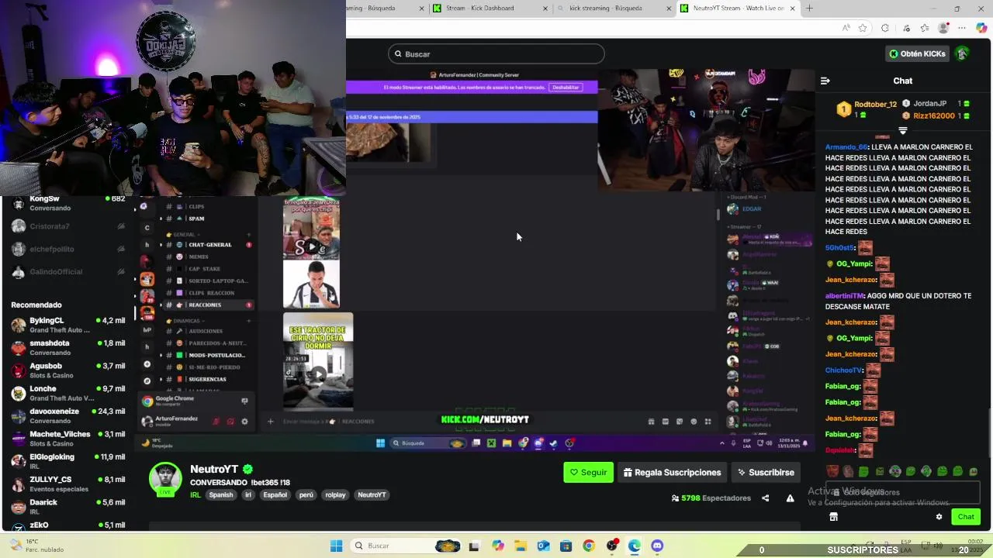Click Armando_66 username in chat
The width and height of the screenshot is (993, 558).
pyautogui.click(x=846, y=147)
